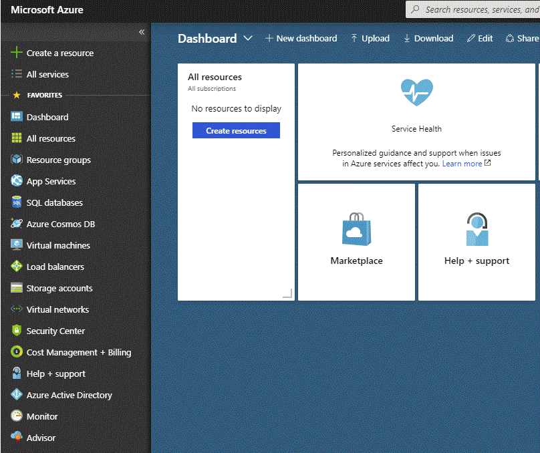The height and width of the screenshot is (453, 540).
Task: Open Create a resource from sidebar
Action: (x=60, y=53)
